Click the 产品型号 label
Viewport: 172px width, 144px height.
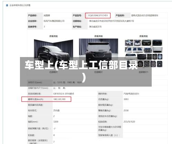tap(77, 15)
